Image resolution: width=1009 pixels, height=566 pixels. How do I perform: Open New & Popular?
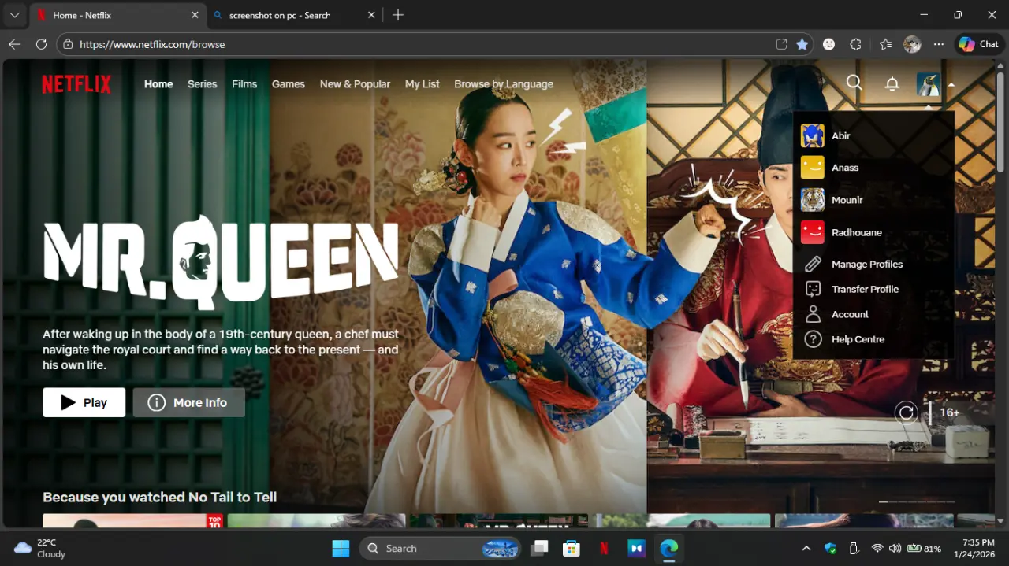[355, 84]
